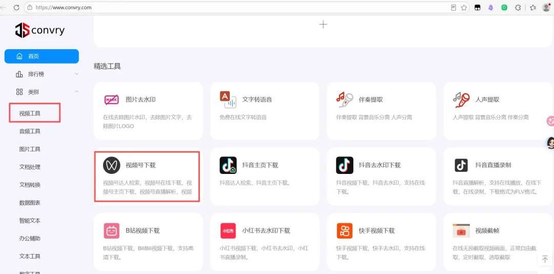Open the B站视频下载 tool title
This screenshot has height=274, width=554.
tap(143, 231)
